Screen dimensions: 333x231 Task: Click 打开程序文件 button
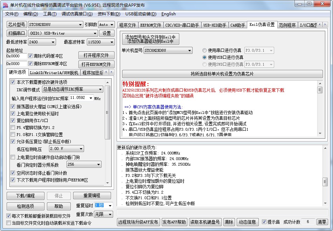point(96,55)
